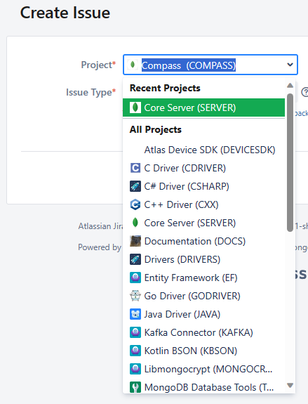Pick C# Driver (CSHARP) from list

pos(203,186)
